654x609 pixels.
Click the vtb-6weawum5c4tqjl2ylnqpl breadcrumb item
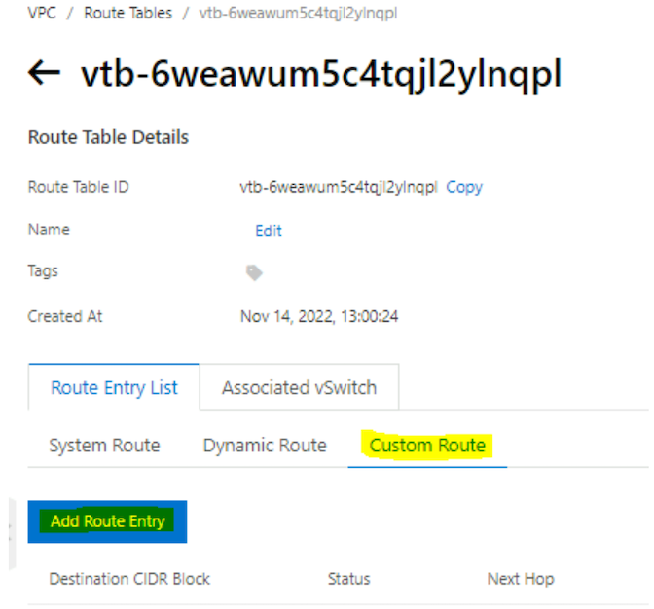pos(297,14)
